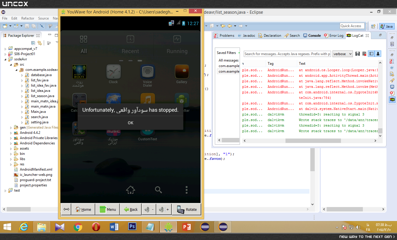
Task: Click the Rotate button in YouWave toolbar
Action: pyautogui.click(x=187, y=209)
